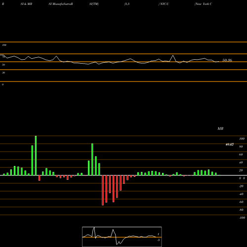Click the '-5' label in mini chart
This screenshot has height=247, width=247.
tap(158, 240)
